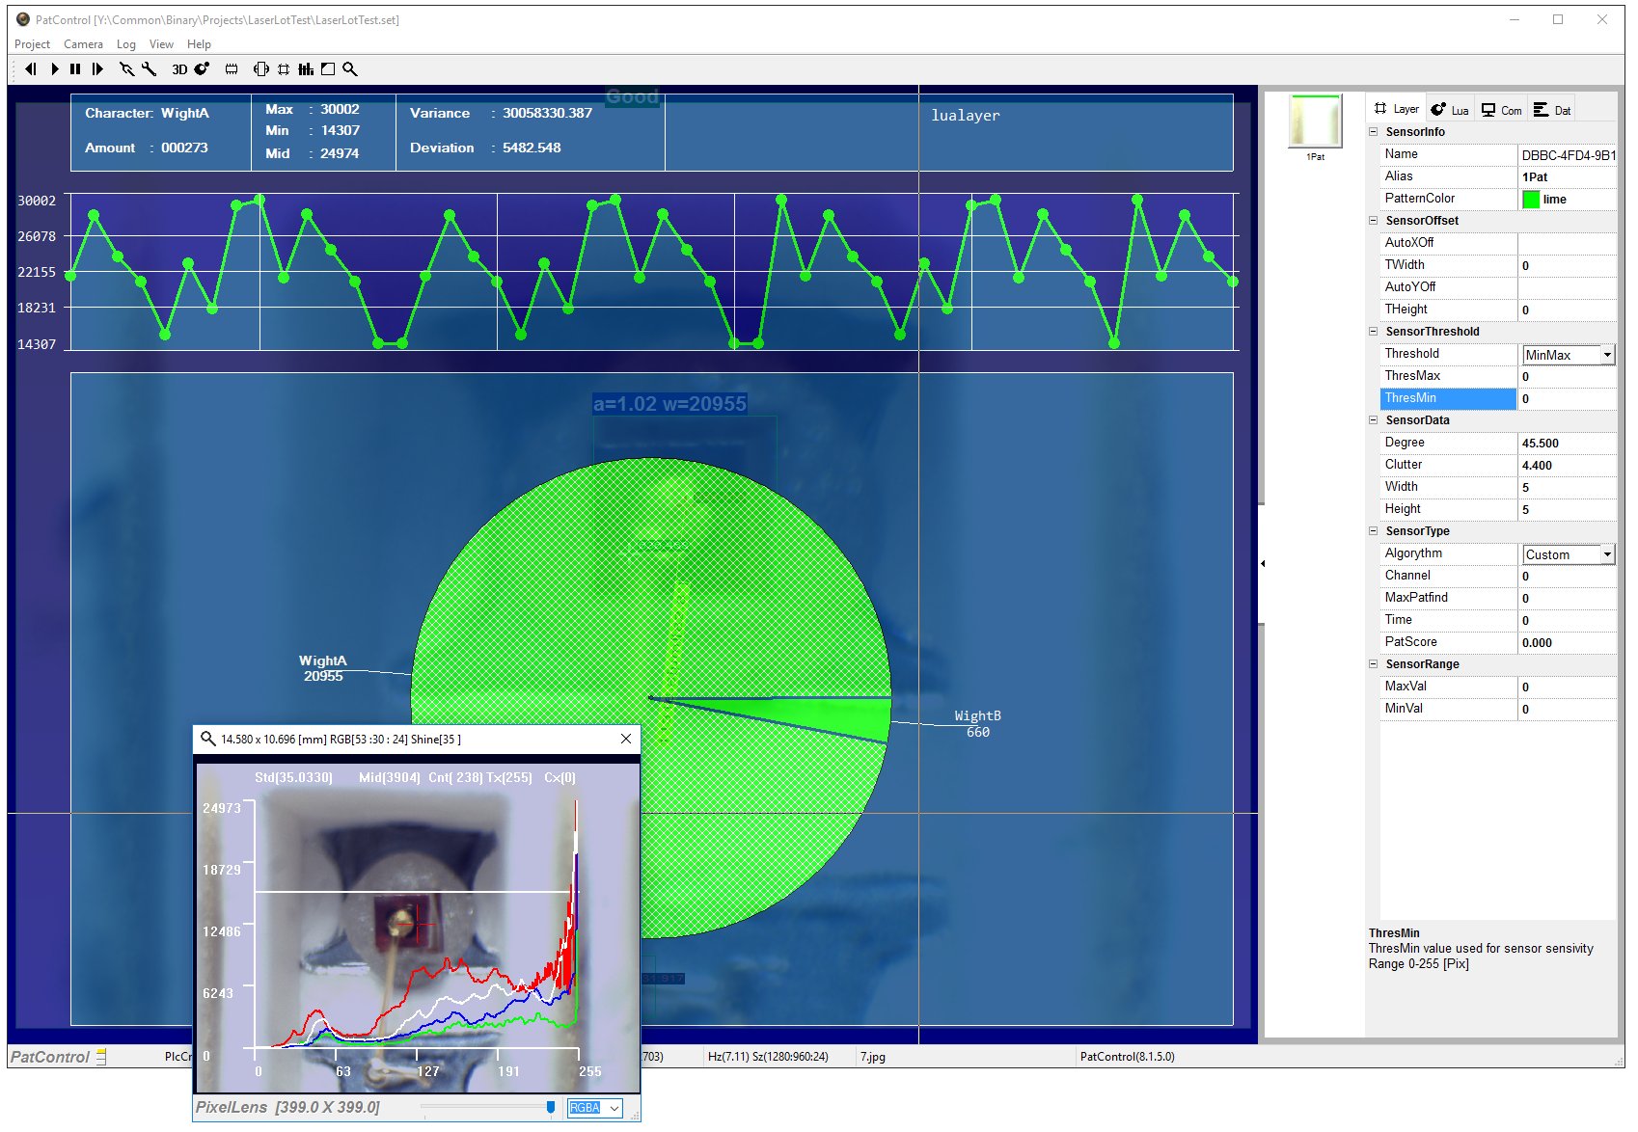
Task: Step to next frame in toolbar
Action: (x=97, y=69)
